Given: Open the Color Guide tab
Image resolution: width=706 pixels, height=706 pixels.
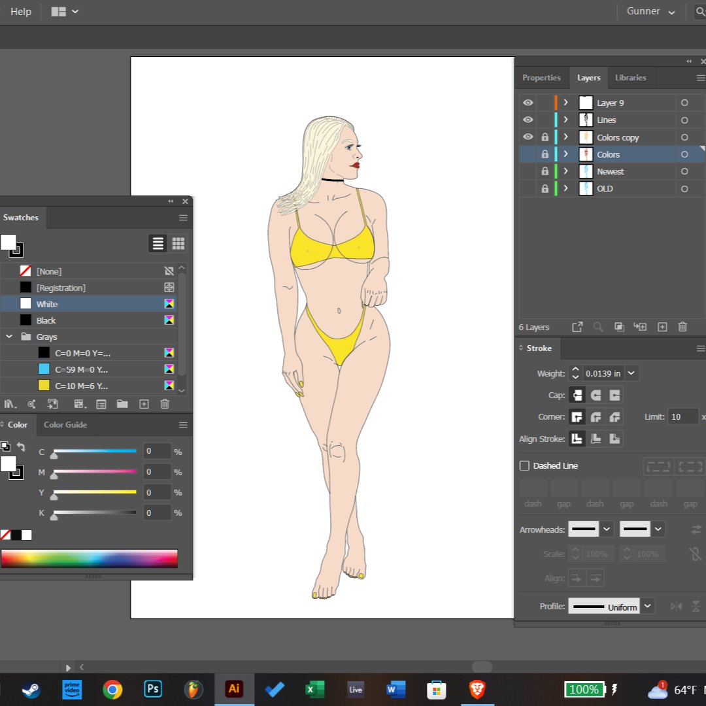Looking at the screenshot, I should pos(65,425).
